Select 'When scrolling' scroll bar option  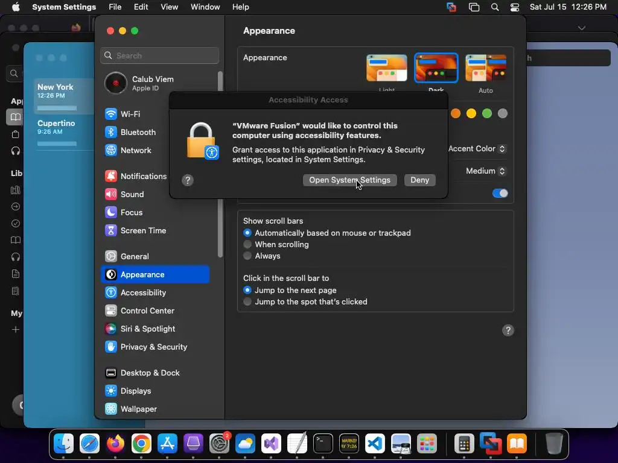click(x=247, y=245)
